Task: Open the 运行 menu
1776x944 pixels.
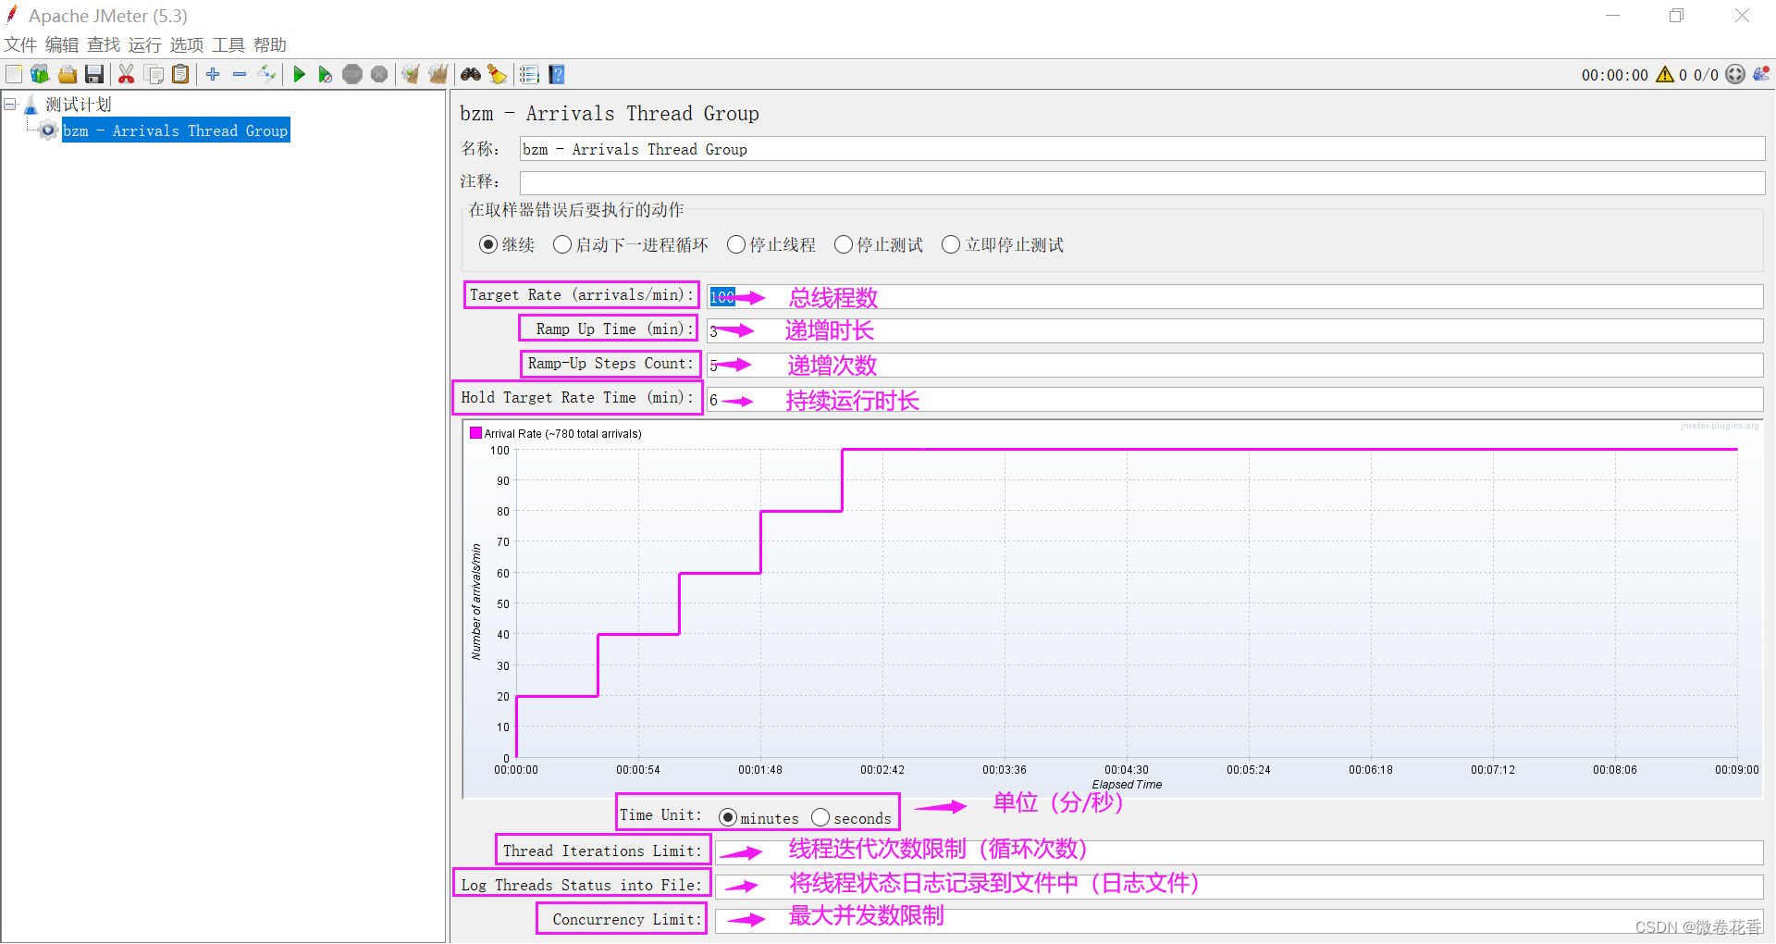Action: pyautogui.click(x=145, y=44)
